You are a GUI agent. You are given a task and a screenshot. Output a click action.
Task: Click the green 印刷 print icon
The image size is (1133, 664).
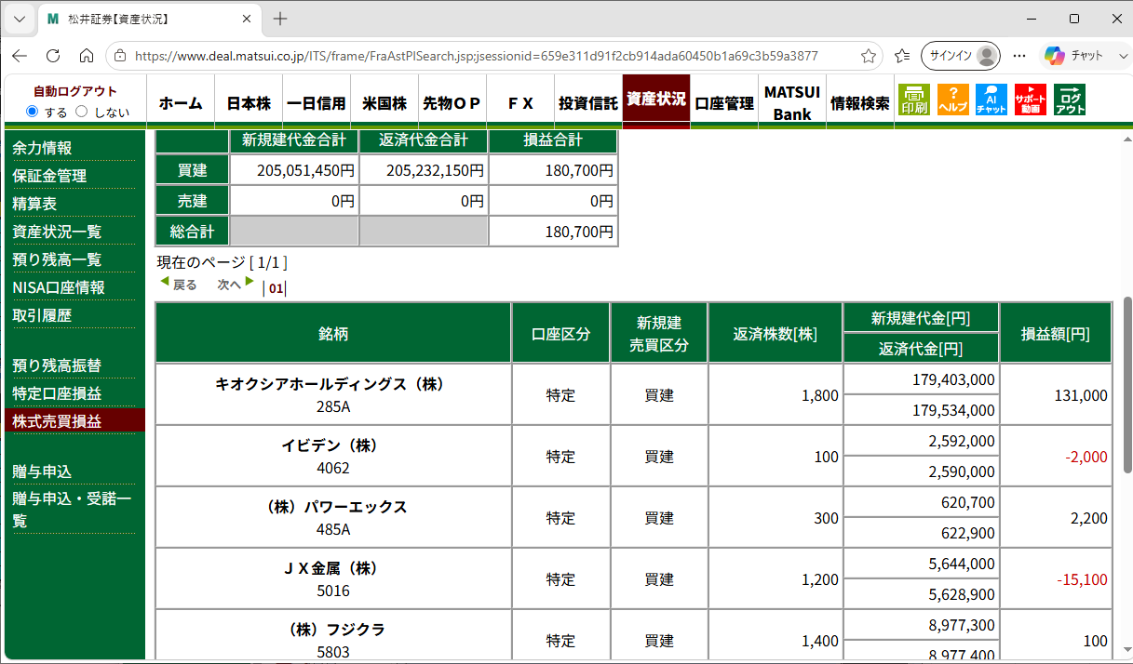914,100
